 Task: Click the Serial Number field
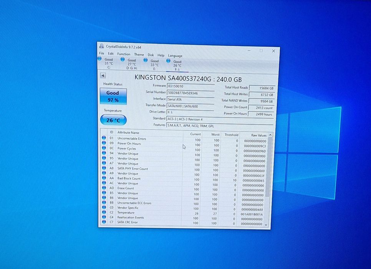(x=191, y=93)
